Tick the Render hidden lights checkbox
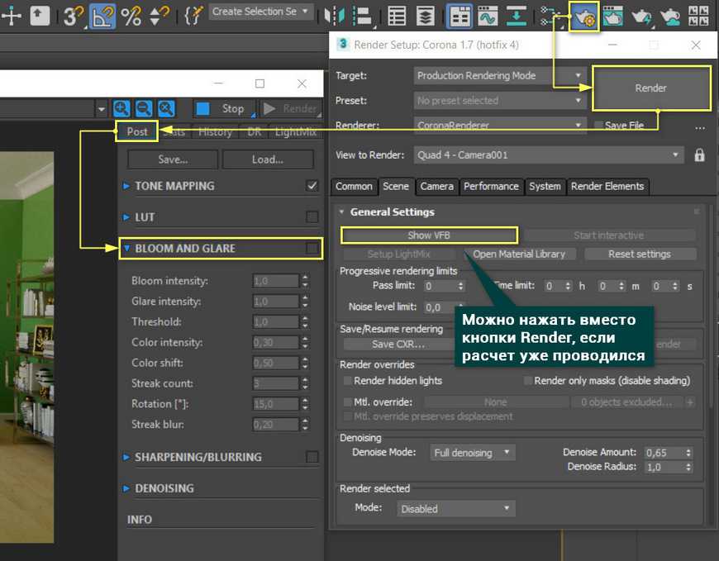 pyautogui.click(x=348, y=381)
